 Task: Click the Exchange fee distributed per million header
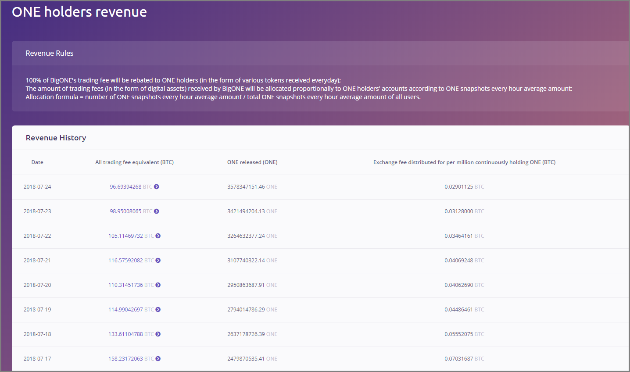click(465, 162)
